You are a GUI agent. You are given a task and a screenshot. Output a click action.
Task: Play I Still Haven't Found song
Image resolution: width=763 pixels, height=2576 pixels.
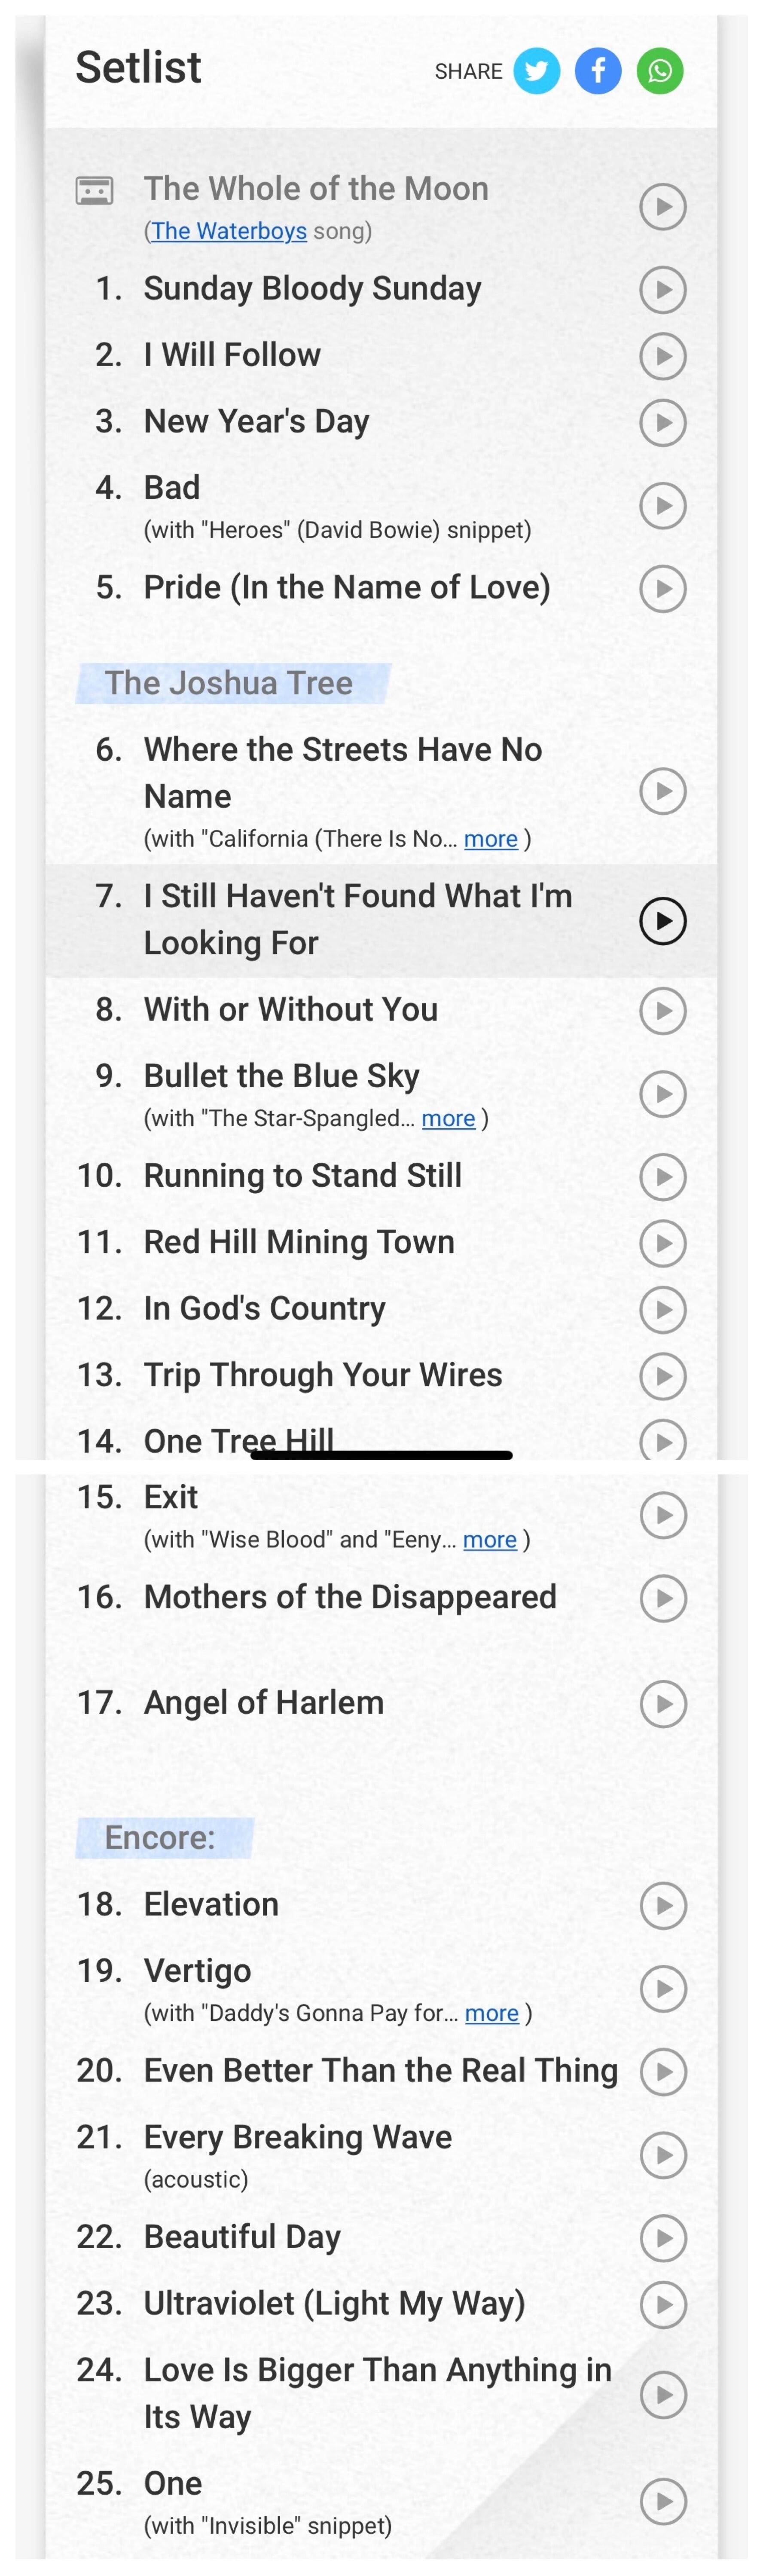point(662,921)
